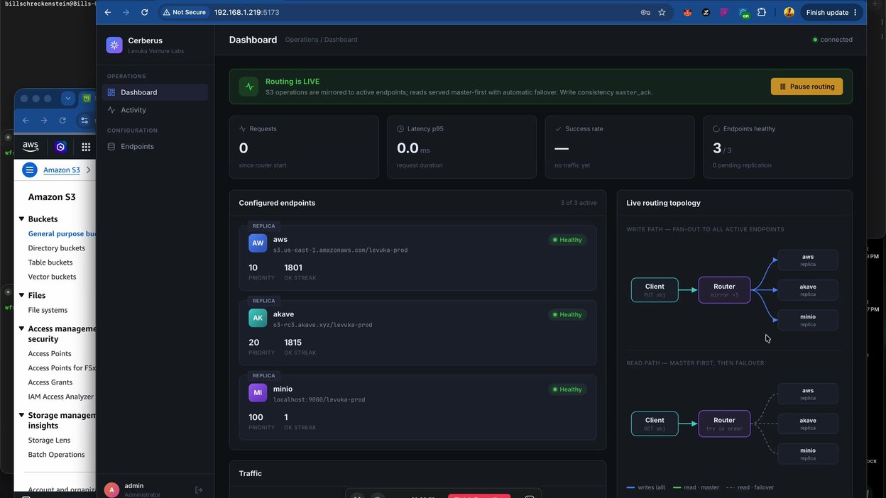Open the MetaMask fox extension
The height and width of the screenshot is (498, 886).
click(687, 12)
